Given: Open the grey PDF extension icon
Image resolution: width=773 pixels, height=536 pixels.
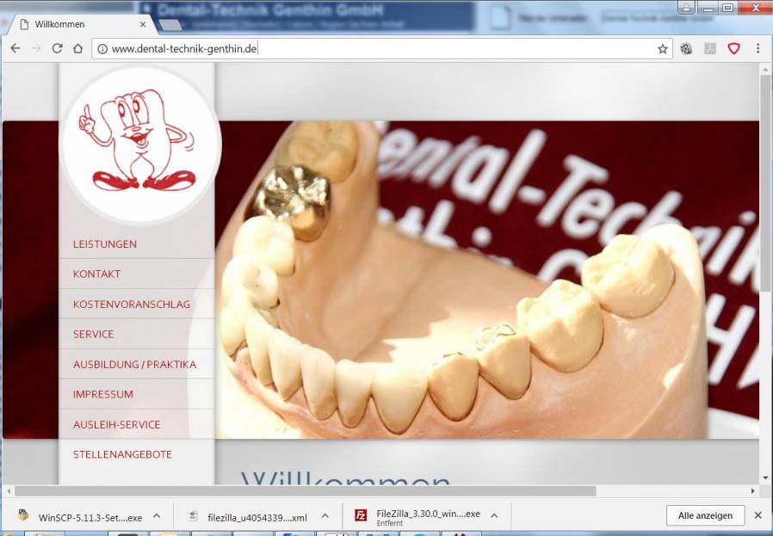Looking at the screenshot, I should coord(710,48).
